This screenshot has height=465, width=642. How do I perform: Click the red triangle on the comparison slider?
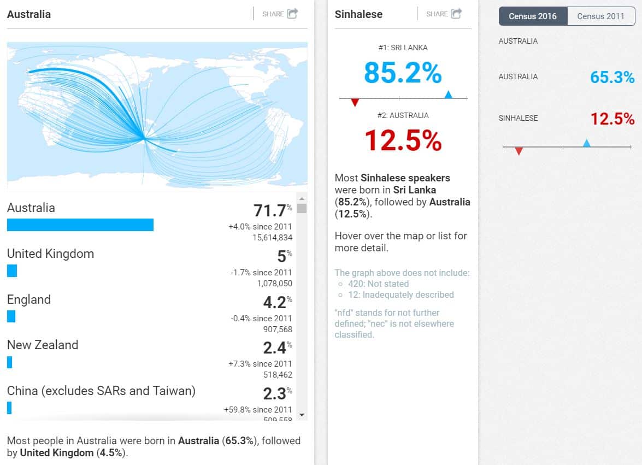click(x=519, y=151)
